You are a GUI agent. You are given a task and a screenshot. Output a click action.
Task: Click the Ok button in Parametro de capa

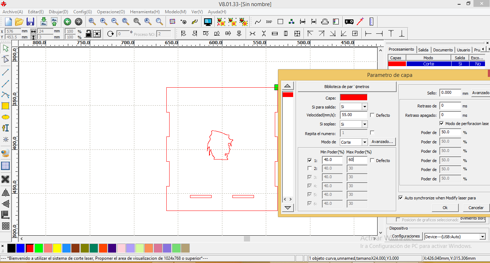445,208
